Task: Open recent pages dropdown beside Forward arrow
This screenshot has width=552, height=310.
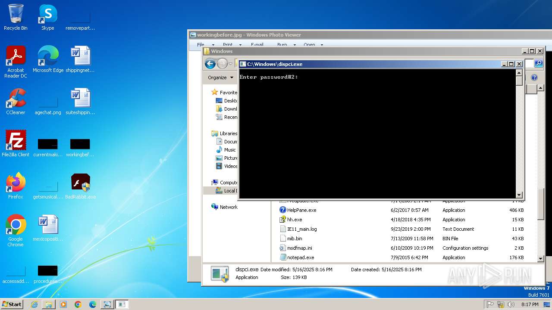Action: 230,64
